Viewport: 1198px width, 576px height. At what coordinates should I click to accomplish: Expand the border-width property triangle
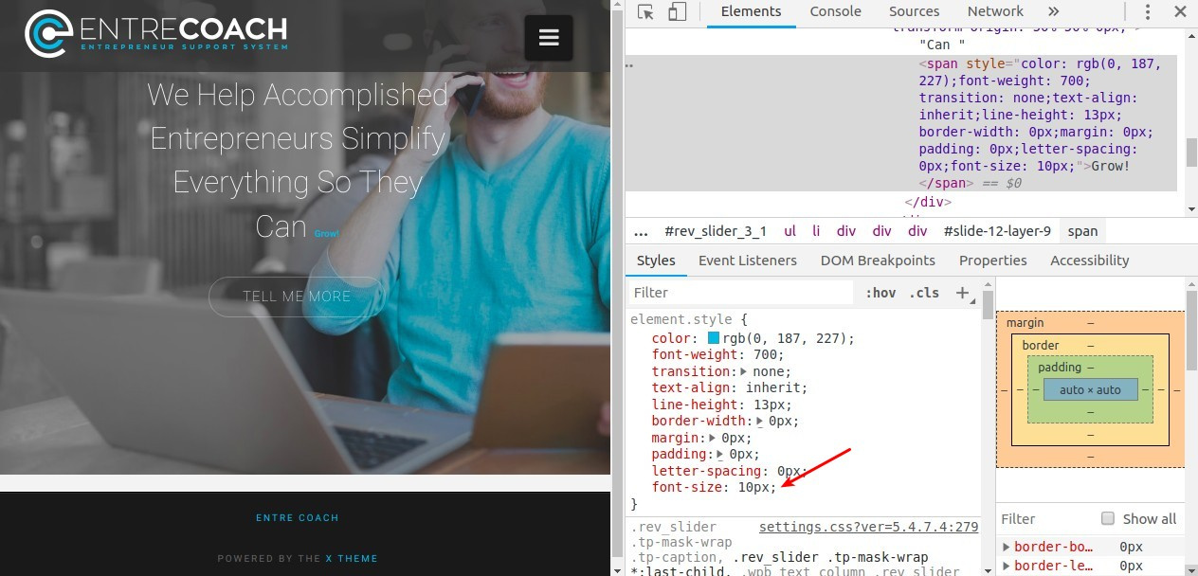pyautogui.click(x=760, y=422)
